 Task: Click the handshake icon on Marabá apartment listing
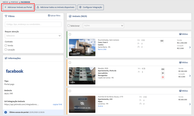163,69
